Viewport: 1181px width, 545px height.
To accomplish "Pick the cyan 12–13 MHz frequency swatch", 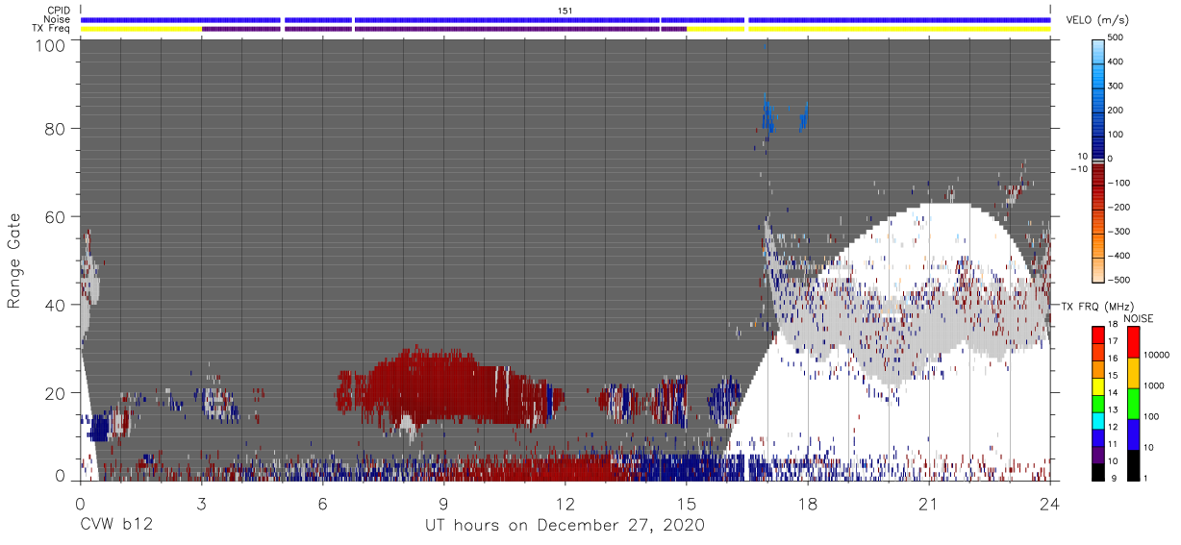I will (1099, 421).
